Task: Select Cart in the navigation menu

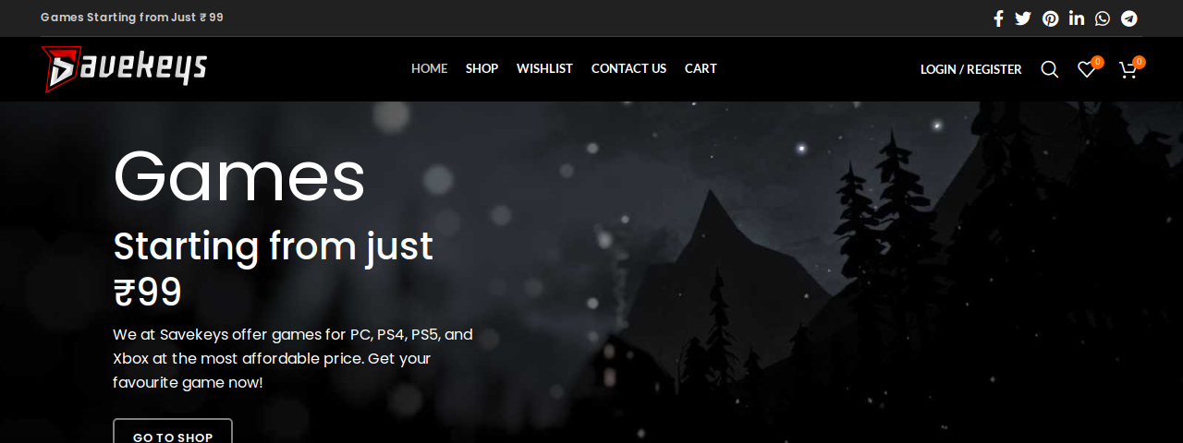Action: pos(701,68)
